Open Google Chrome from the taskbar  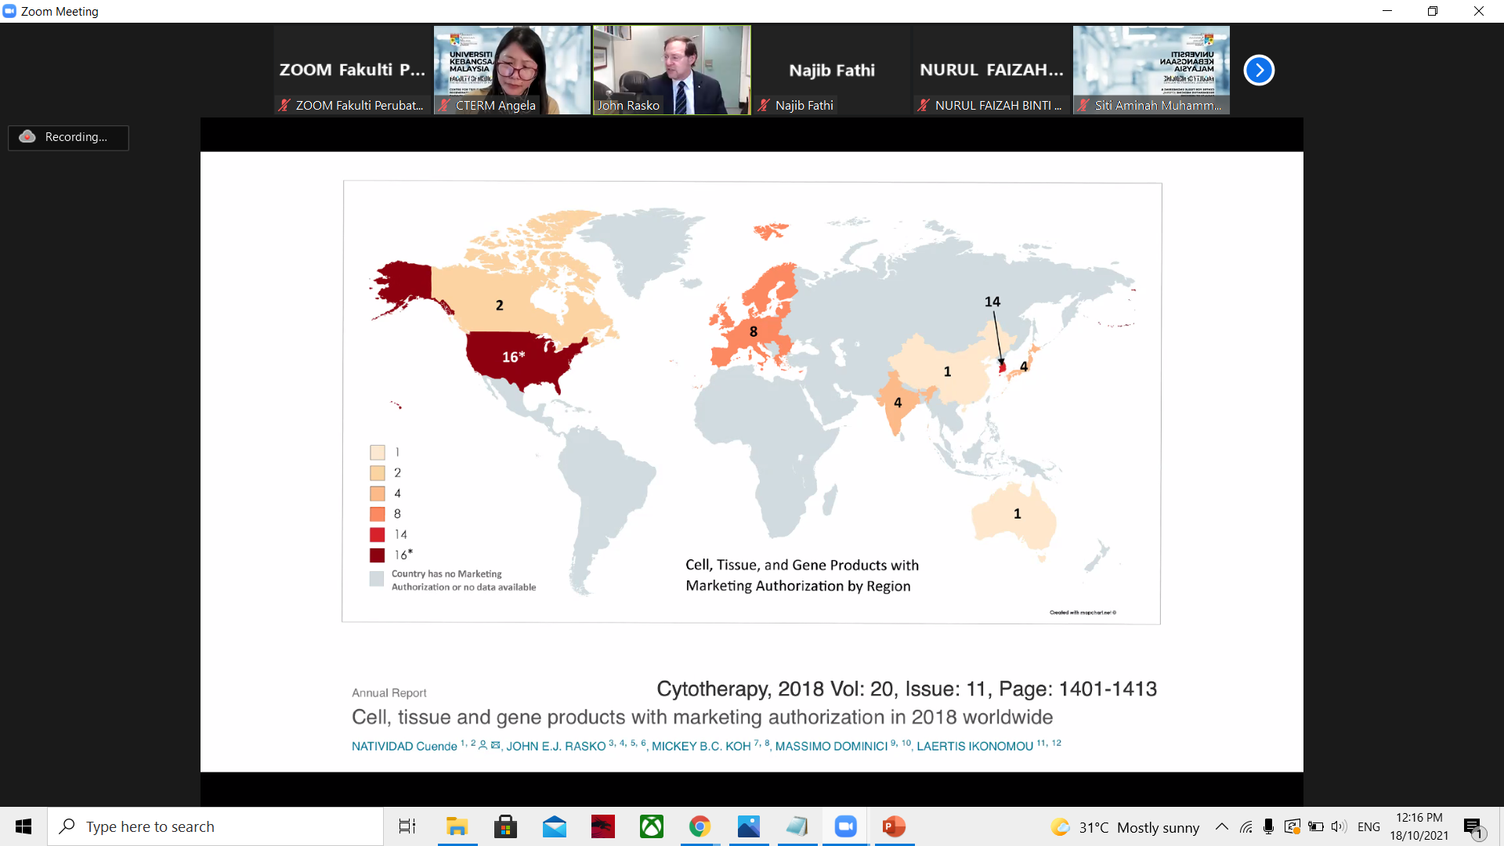coord(700,826)
